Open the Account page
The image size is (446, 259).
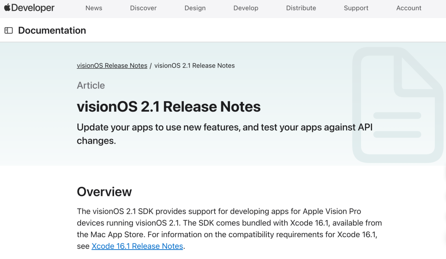pyautogui.click(x=409, y=8)
